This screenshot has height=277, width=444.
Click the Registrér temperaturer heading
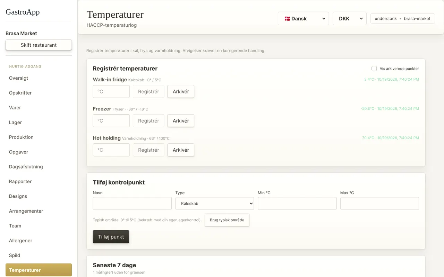pyautogui.click(x=125, y=69)
